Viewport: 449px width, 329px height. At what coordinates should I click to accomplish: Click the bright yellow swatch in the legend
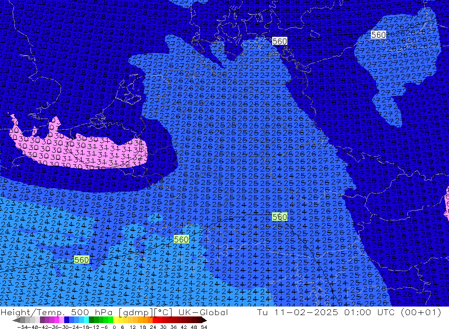[116, 320]
